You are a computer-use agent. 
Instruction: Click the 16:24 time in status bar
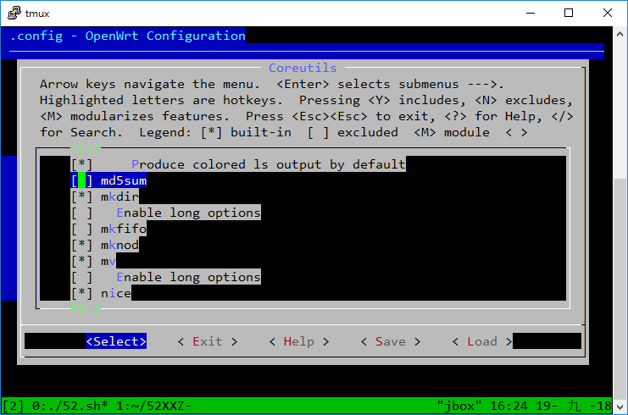coord(509,406)
